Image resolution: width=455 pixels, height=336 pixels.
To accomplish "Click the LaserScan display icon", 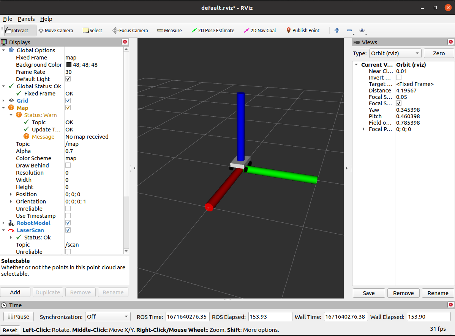I will click(x=11, y=230).
